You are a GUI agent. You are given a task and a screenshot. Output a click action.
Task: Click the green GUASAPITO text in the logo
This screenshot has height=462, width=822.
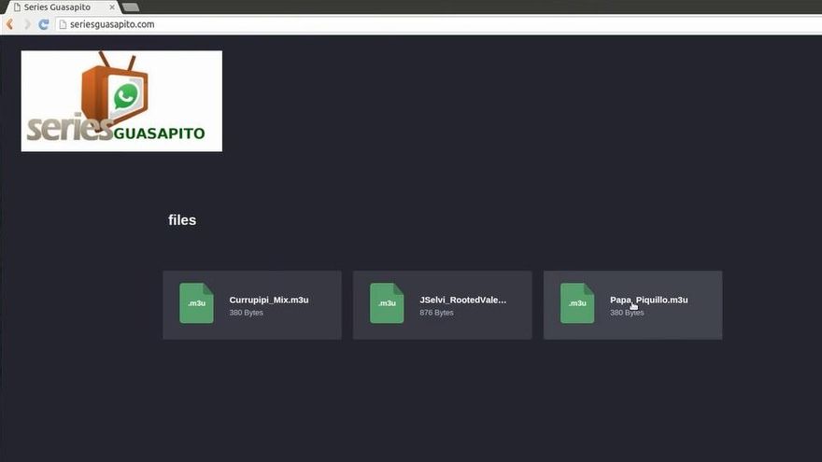point(159,133)
